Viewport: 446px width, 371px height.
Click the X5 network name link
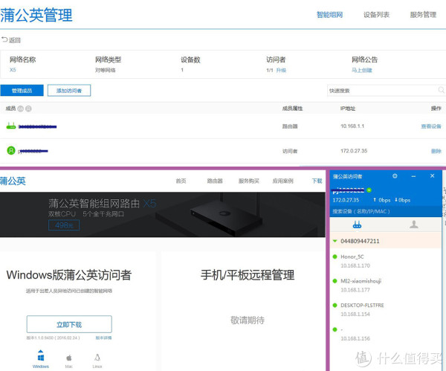(13, 70)
